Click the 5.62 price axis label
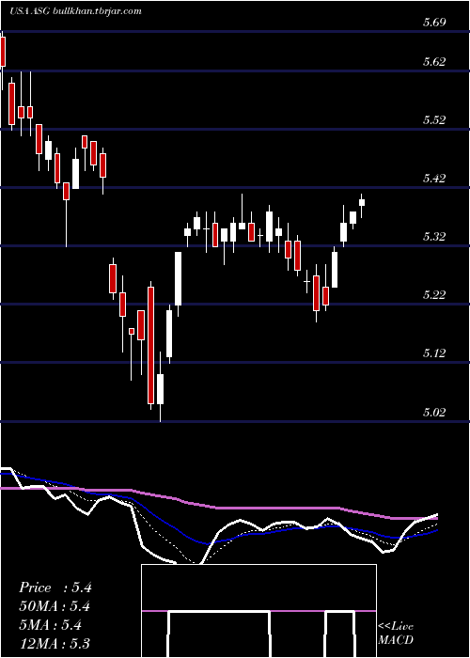Image resolution: width=470 pixels, height=658 pixels. click(x=434, y=63)
